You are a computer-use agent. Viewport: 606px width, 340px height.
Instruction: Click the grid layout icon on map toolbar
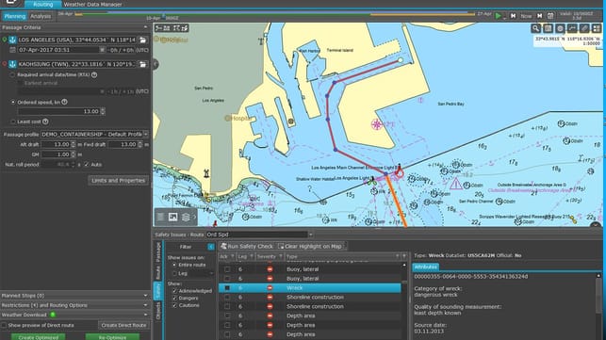597,28
